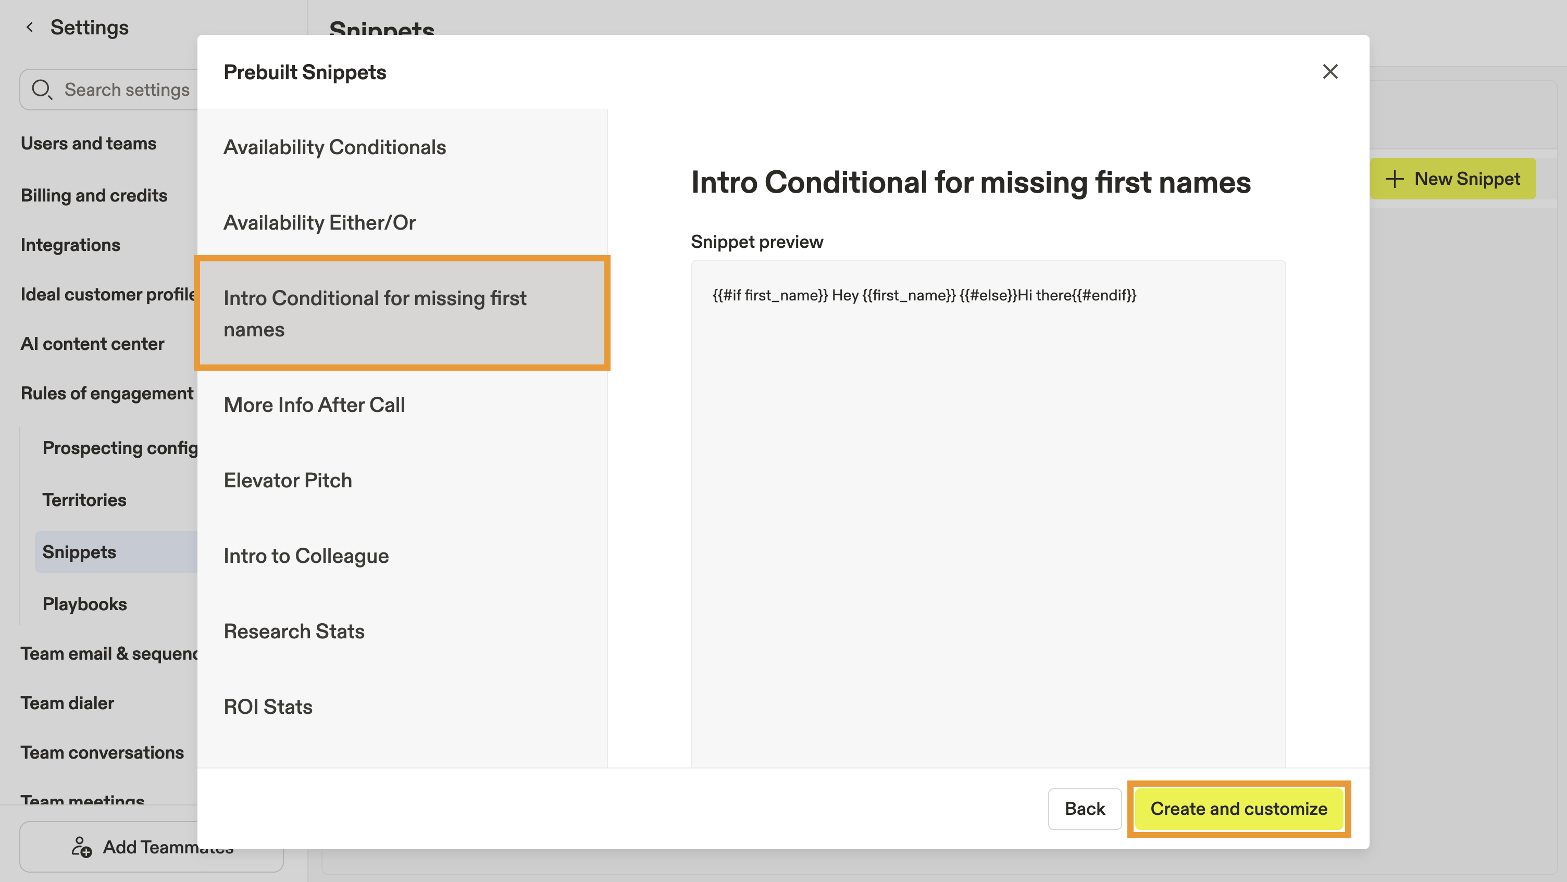Open More Info After Call snippet

314,405
